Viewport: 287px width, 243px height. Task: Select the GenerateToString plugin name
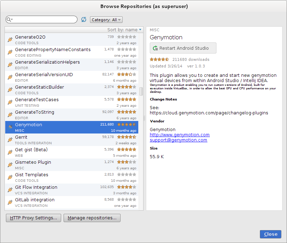pos(35,112)
